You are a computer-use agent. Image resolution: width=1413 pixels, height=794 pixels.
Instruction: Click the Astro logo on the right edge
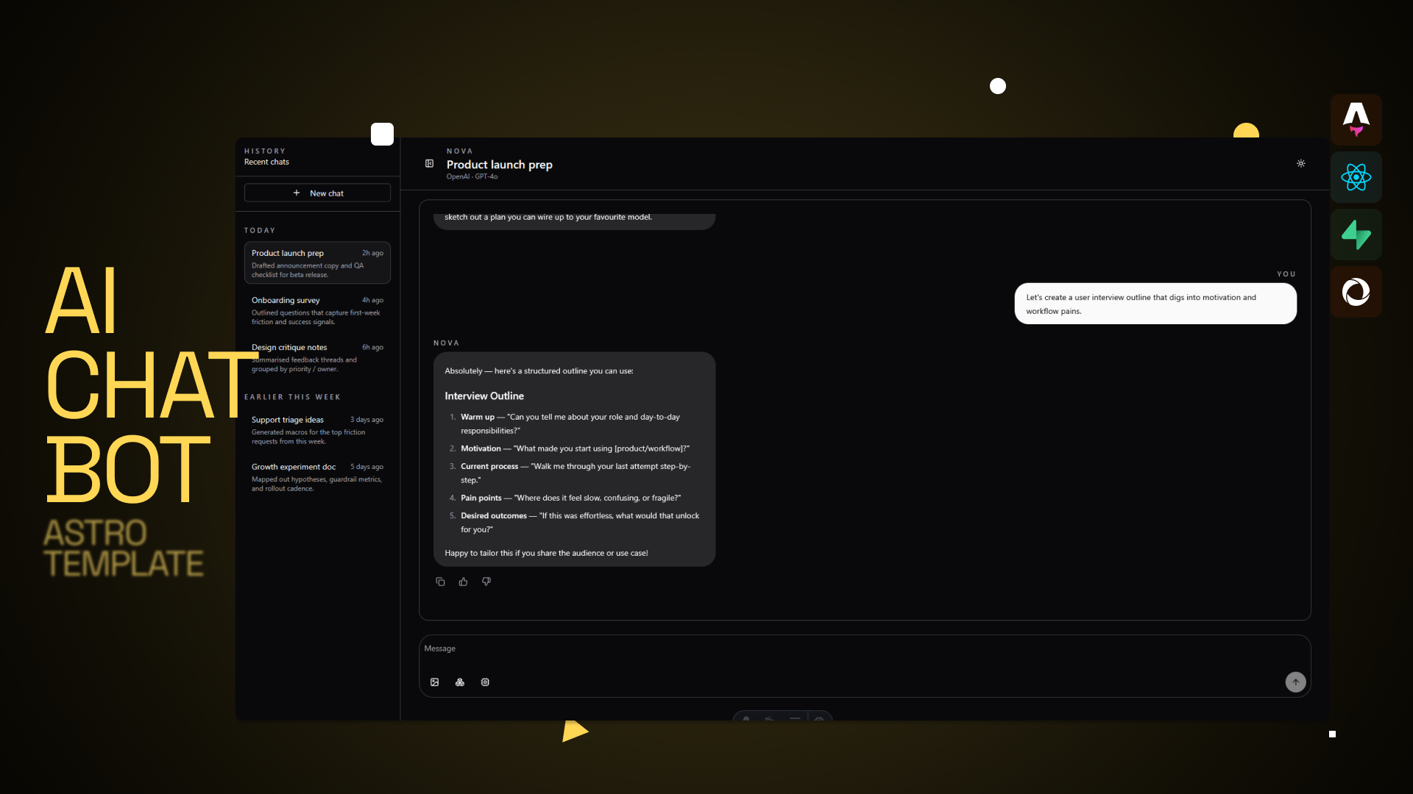tap(1356, 119)
